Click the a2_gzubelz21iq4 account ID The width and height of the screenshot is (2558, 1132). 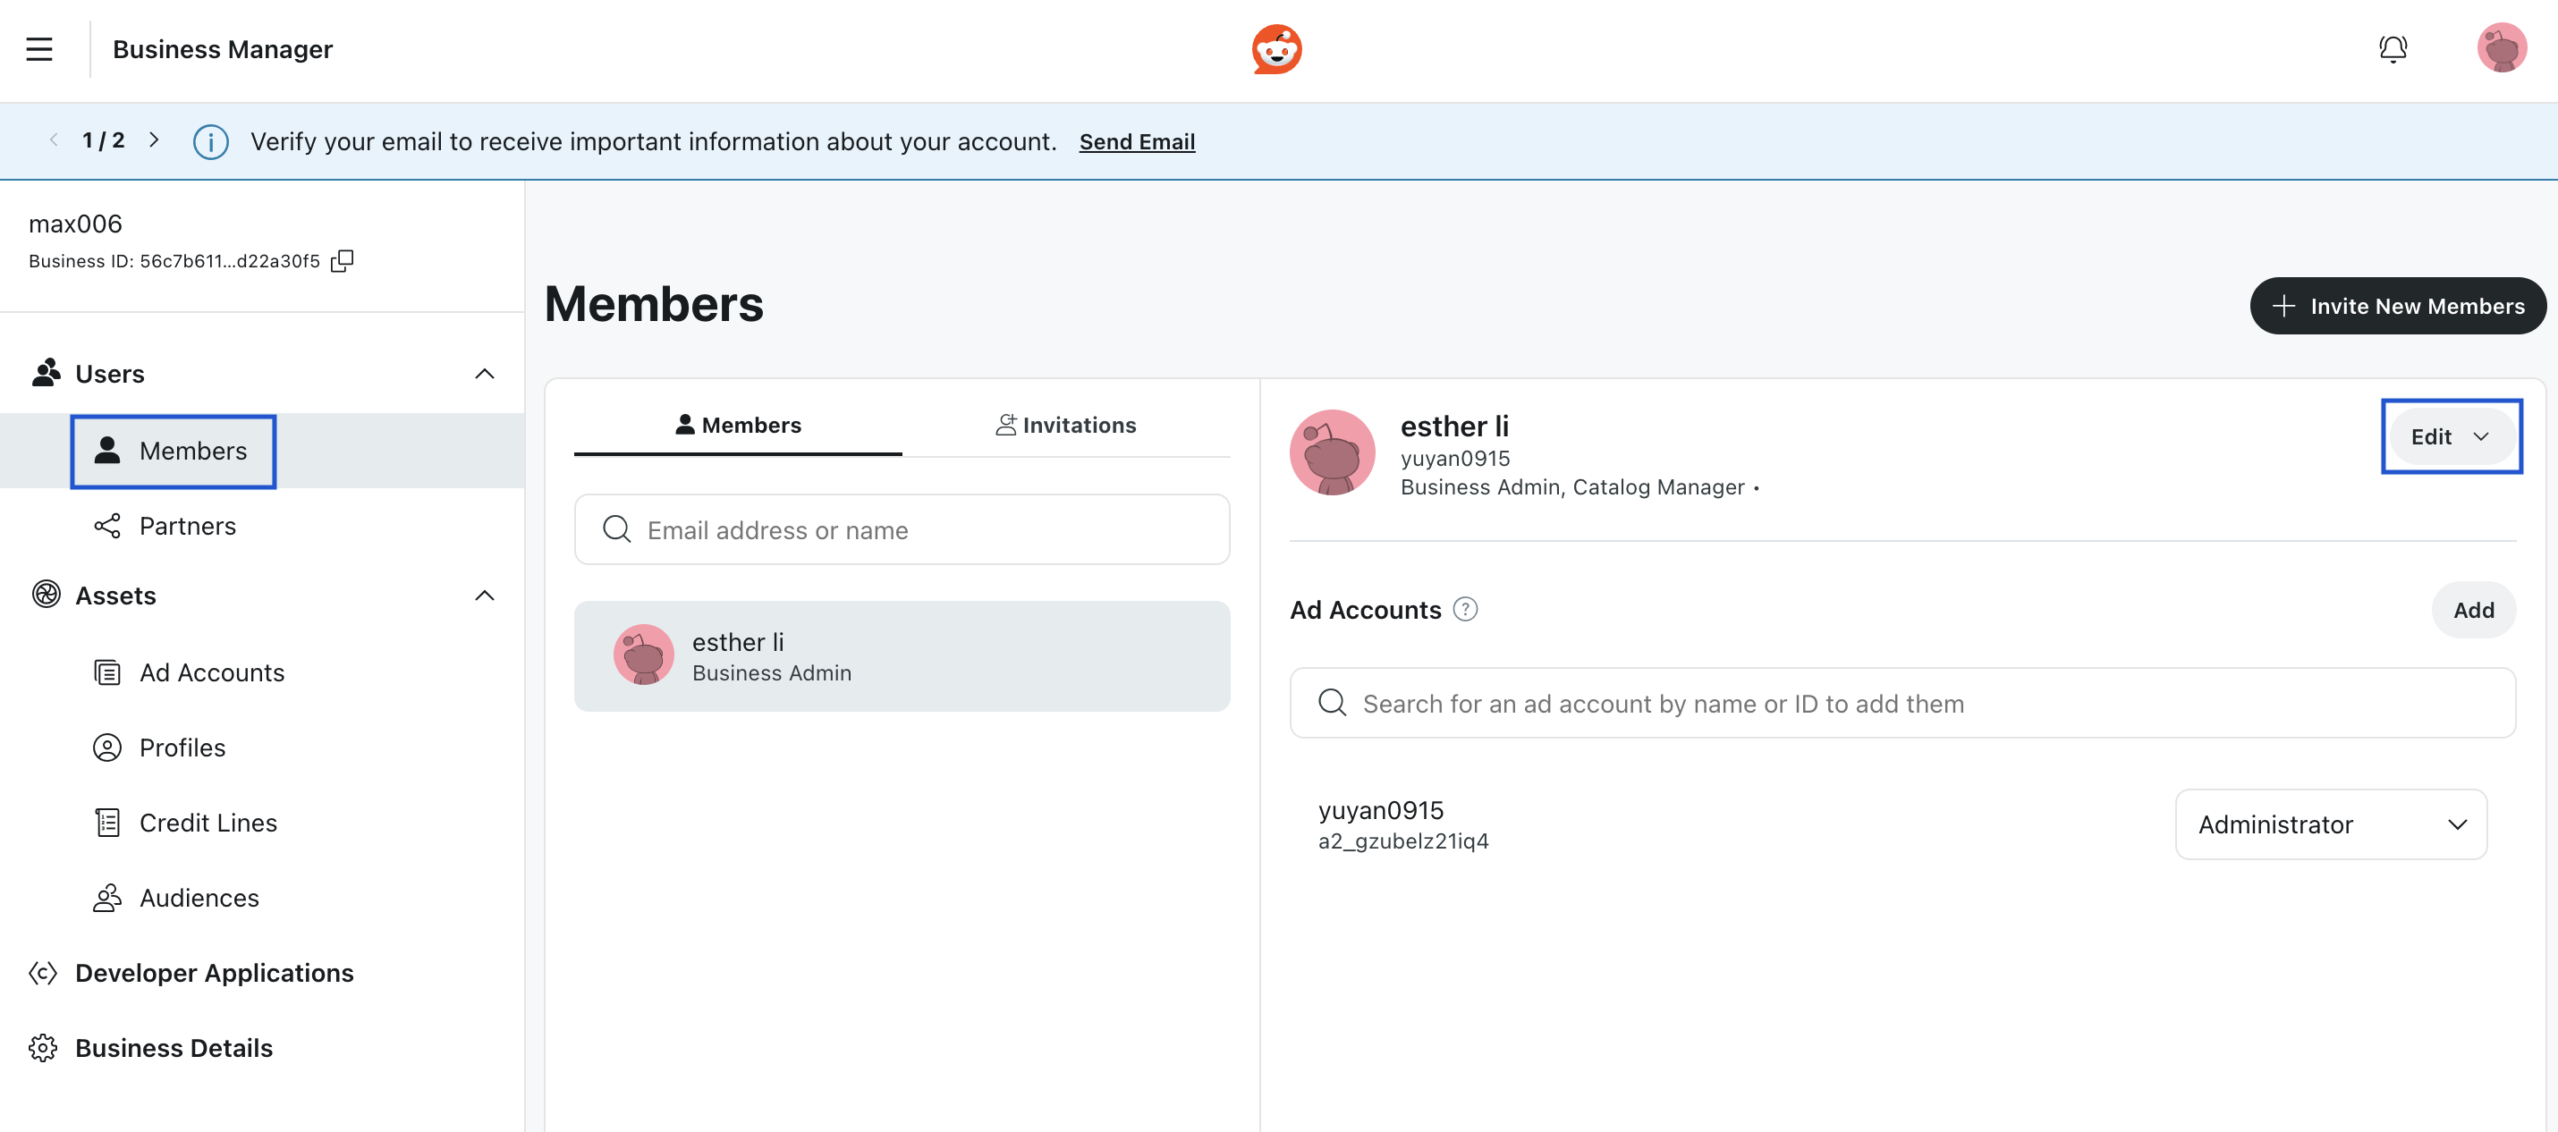pyautogui.click(x=1402, y=841)
